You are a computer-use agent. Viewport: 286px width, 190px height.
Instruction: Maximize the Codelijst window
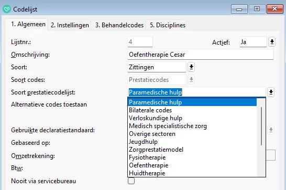pyautogui.click(x=257, y=9)
